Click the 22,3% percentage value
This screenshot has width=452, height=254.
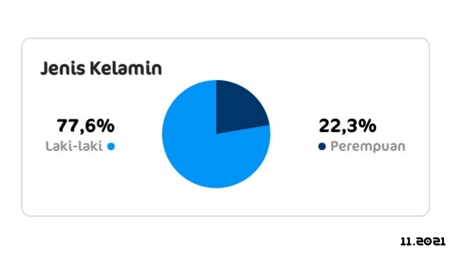tap(347, 126)
